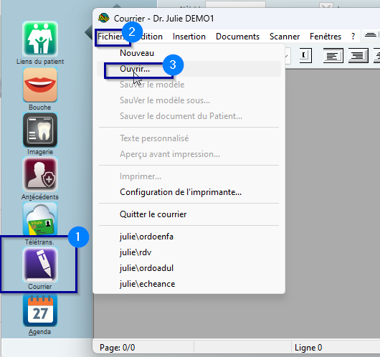The height and width of the screenshot is (357, 380).
Task: Apply left alignment in Courrier toolbar
Action: (x=333, y=55)
